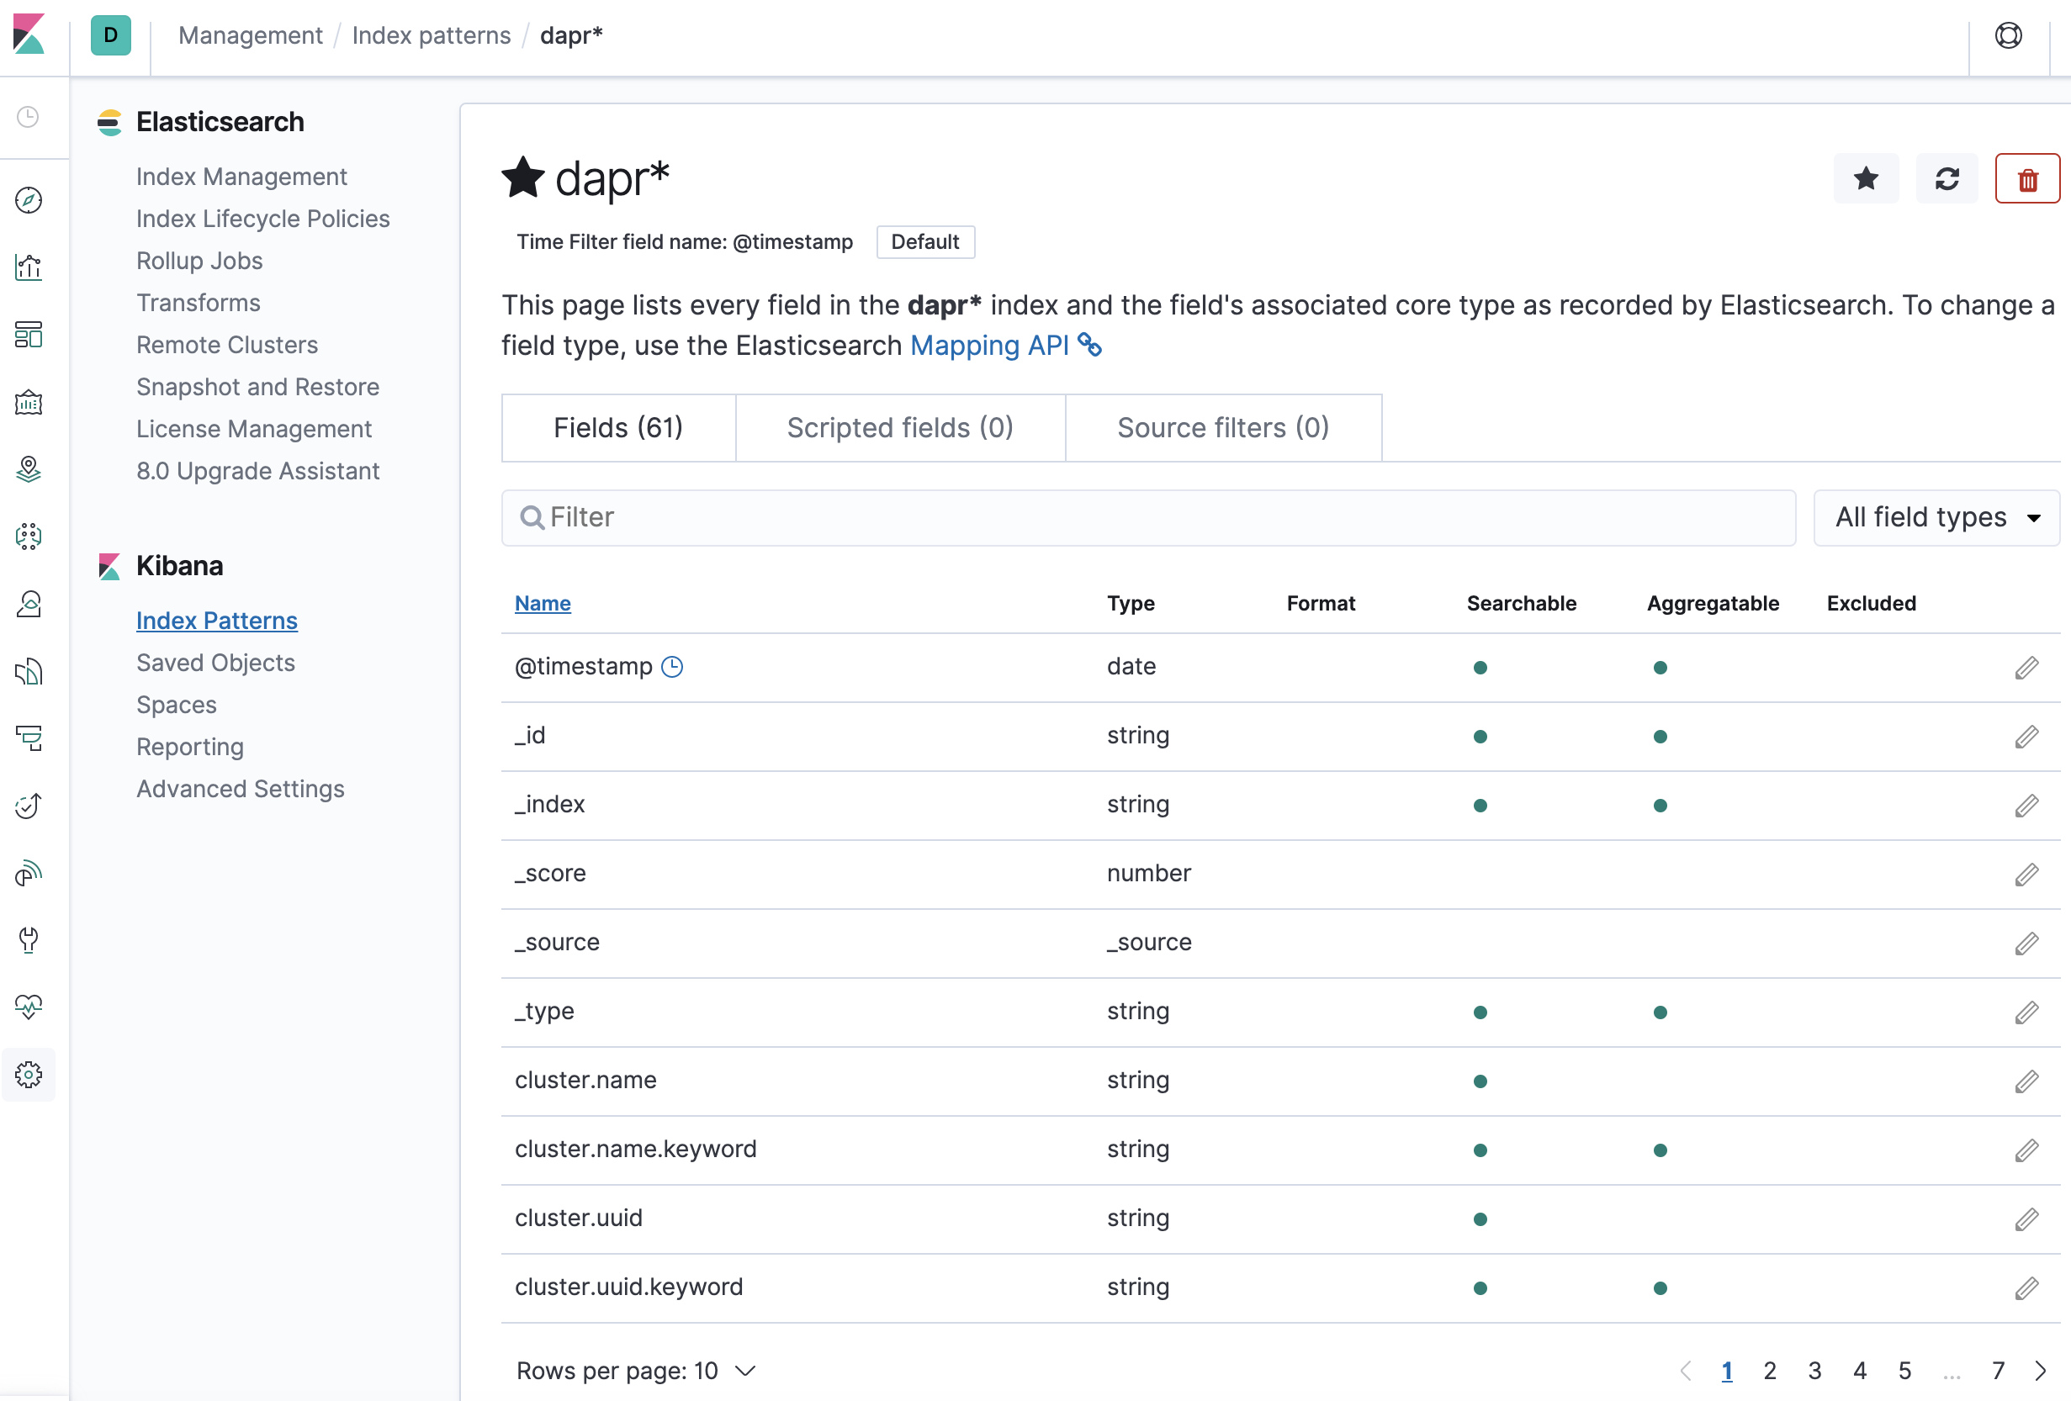Open the Mapping API link

989,346
